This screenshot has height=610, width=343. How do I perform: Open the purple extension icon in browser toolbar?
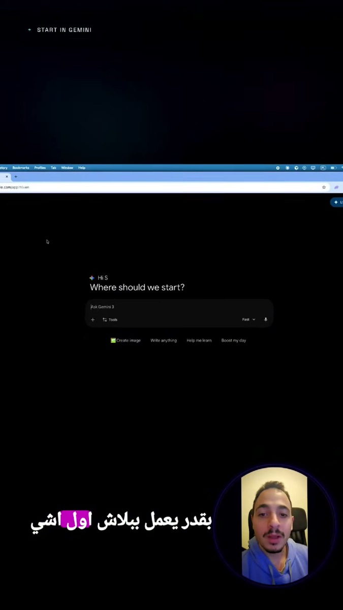[336, 187]
